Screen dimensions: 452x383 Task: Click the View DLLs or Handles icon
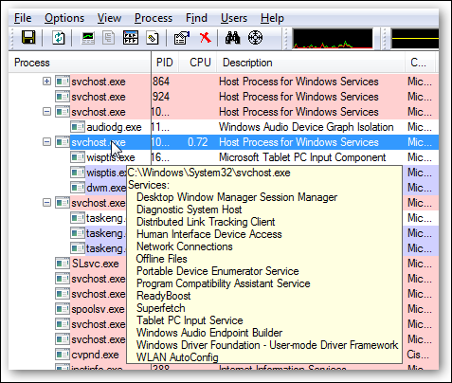click(153, 38)
